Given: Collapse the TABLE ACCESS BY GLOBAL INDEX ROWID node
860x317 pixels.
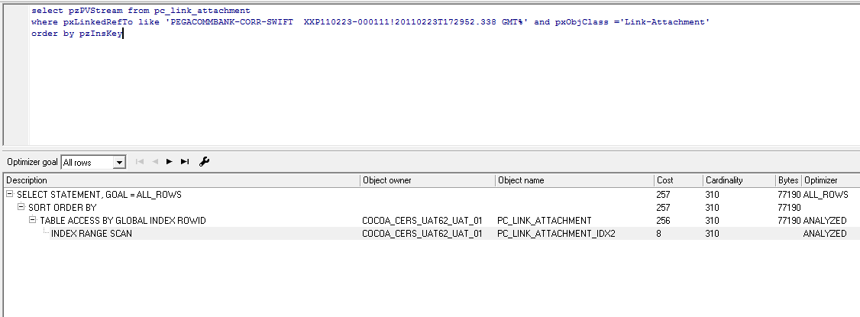Looking at the screenshot, I should (x=33, y=221).
